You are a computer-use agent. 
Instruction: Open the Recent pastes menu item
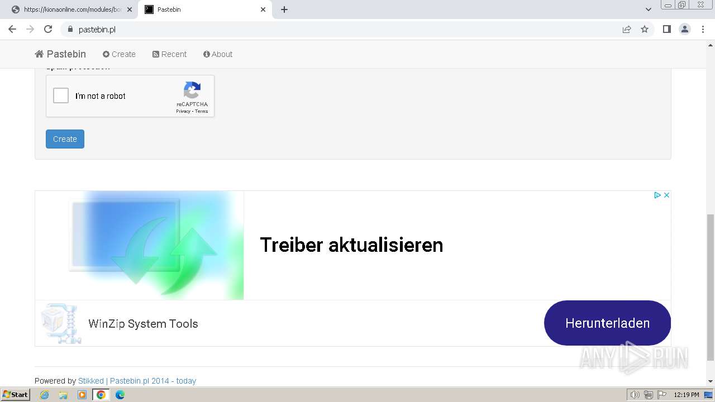[x=169, y=54]
